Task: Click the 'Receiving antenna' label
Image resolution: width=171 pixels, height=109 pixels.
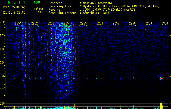Action: pos(63,13)
